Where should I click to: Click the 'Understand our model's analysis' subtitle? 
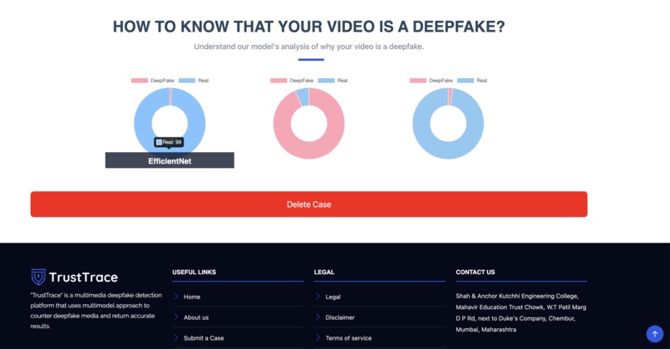tap(308, 47)
